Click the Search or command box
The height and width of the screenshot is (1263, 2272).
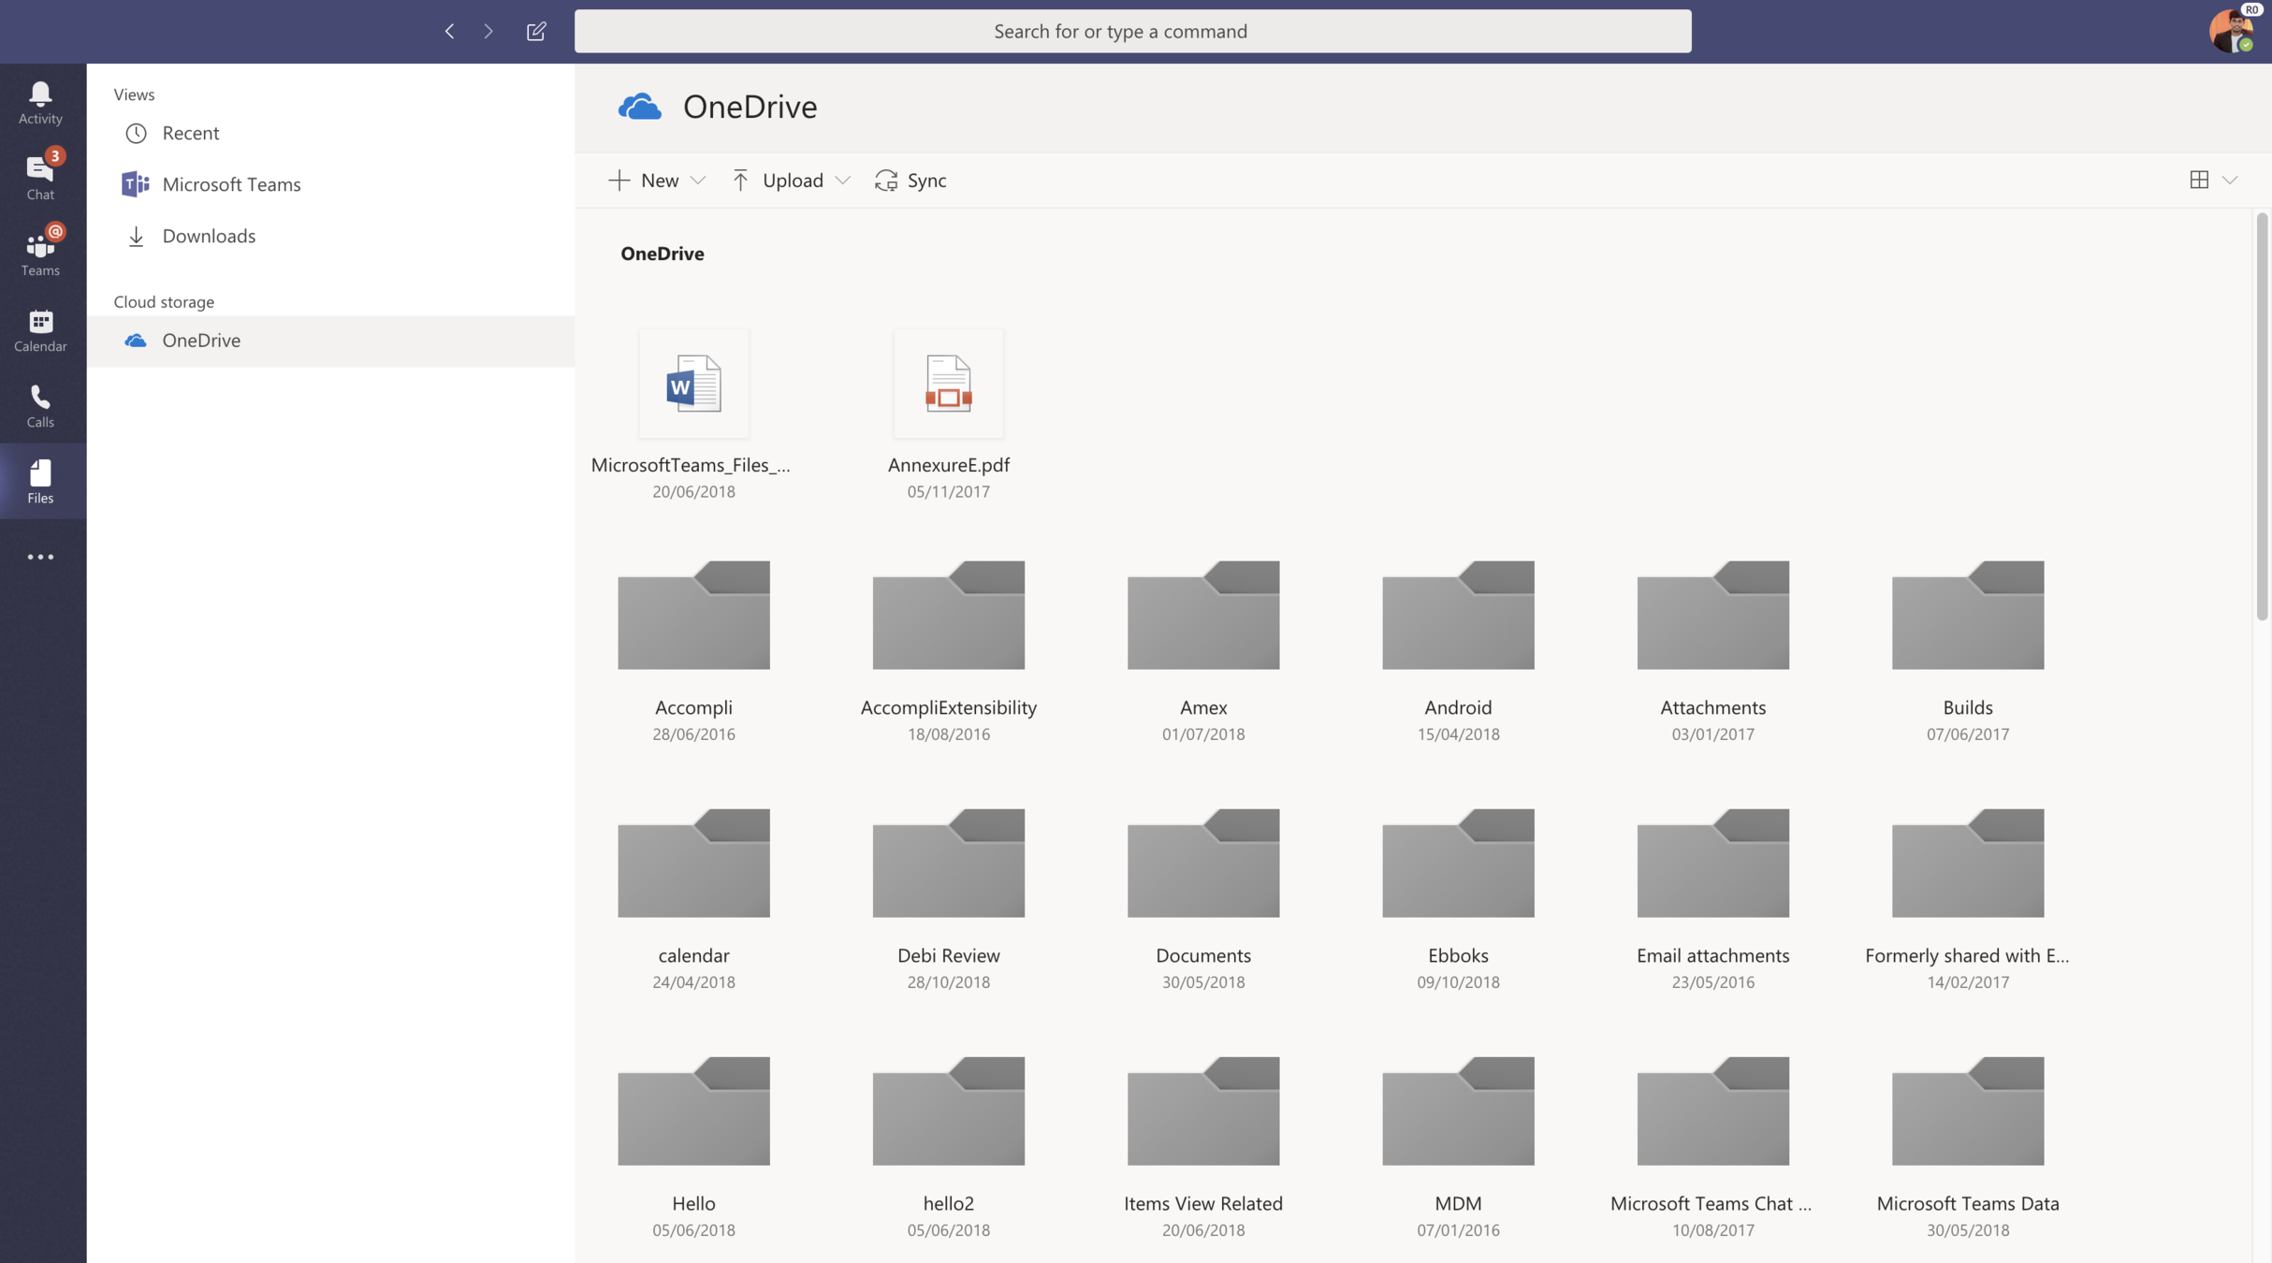click(1132, 31)
